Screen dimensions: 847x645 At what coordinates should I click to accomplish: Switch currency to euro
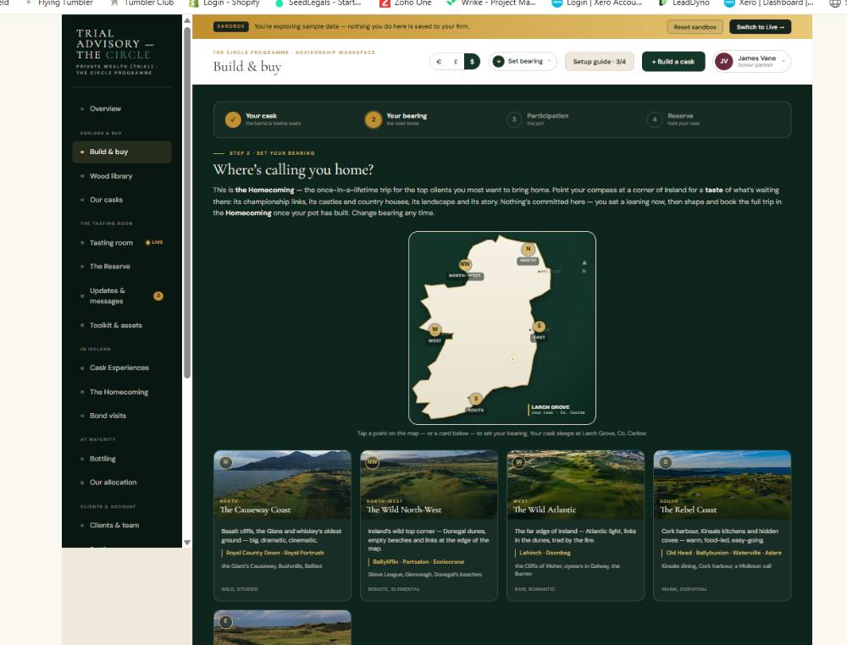[x=439, y=62]
